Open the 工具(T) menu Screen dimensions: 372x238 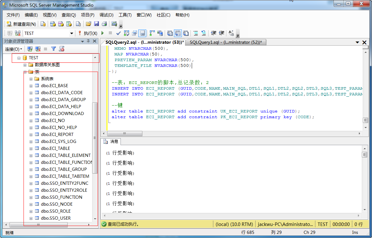tap(125, 15)
